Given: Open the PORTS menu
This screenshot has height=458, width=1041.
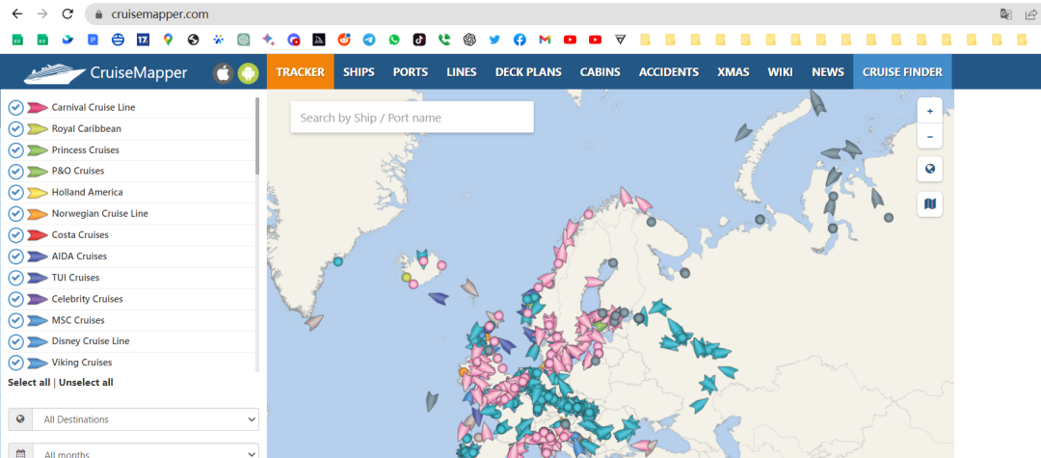Looking at the screenshot, I should [x=411, y=72].
